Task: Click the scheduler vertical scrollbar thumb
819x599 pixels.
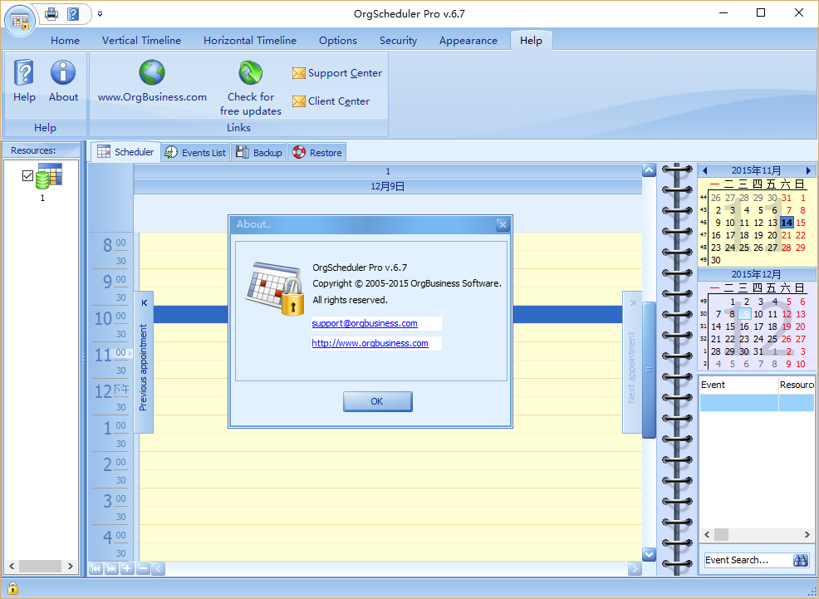Action: click(649, 370)
